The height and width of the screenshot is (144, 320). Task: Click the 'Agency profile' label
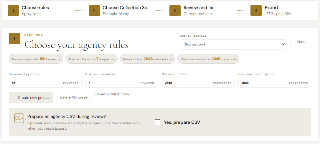pyautogui.click(x=193, y=36)
